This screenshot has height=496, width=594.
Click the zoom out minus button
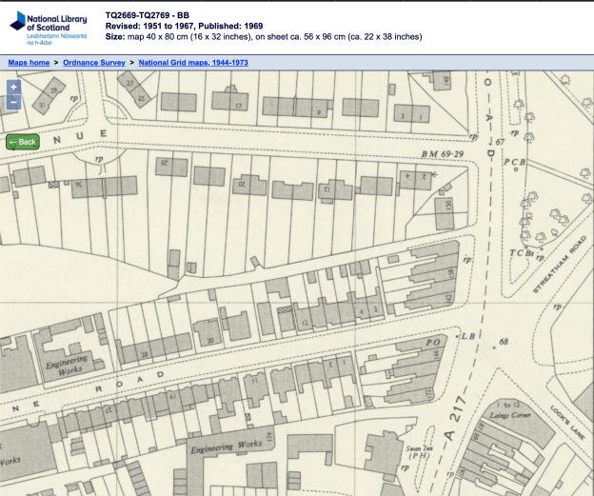[x=13, y=101]
